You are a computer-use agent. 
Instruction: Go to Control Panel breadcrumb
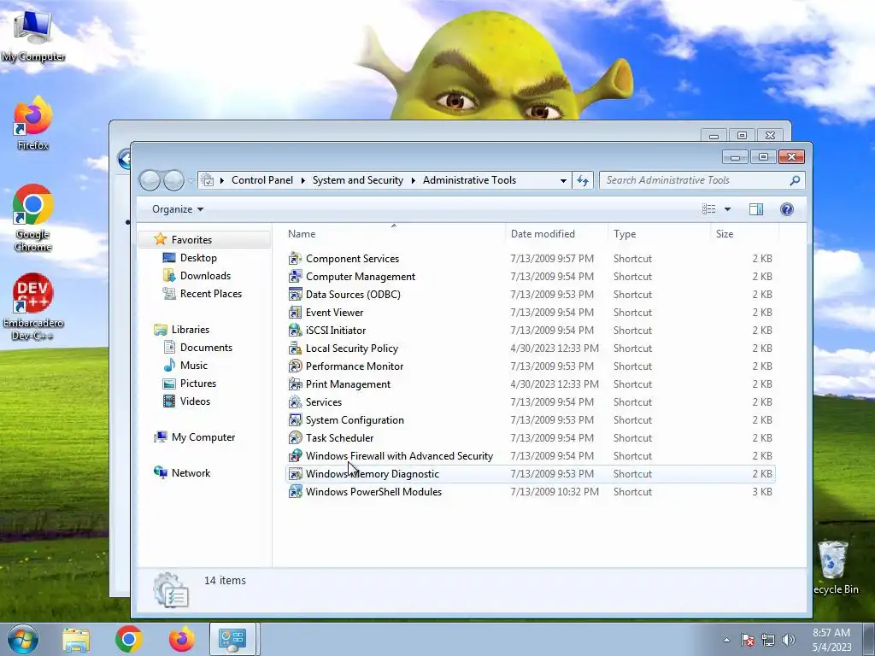pos(262,180)
